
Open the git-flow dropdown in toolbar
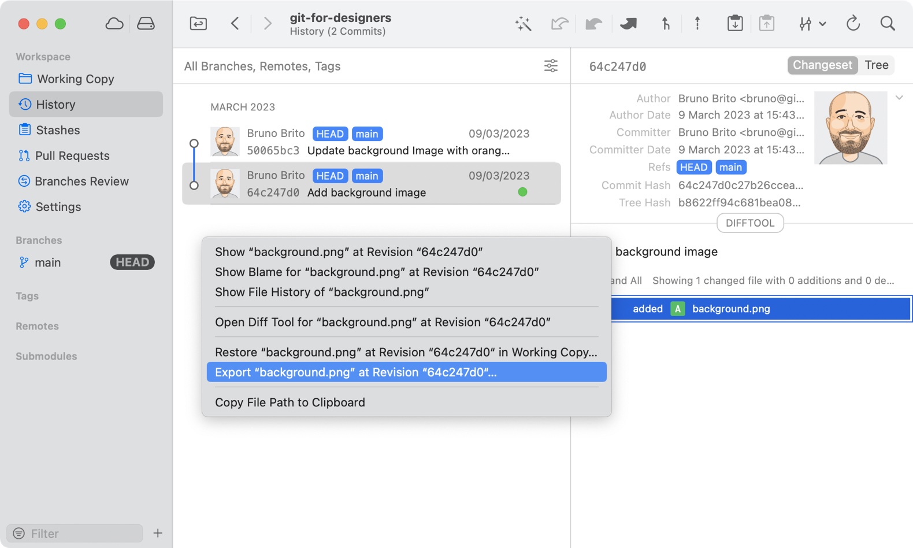pos(811,24)
